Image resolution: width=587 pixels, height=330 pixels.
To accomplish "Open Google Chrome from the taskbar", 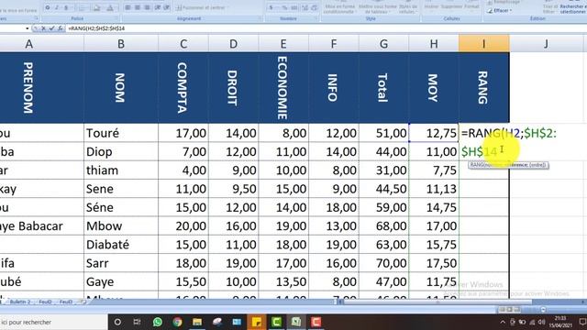I will coord(177,322).
